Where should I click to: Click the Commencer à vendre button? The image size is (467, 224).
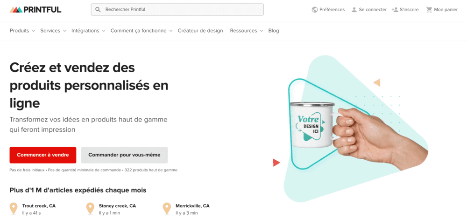point(43,155)
